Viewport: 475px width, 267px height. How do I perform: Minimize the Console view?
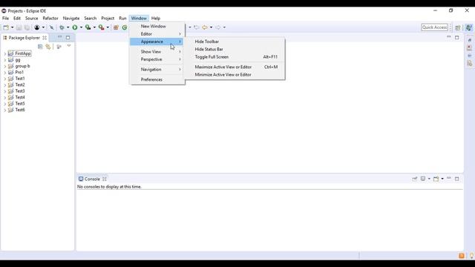pyautogui.click(x=449, y=178)
